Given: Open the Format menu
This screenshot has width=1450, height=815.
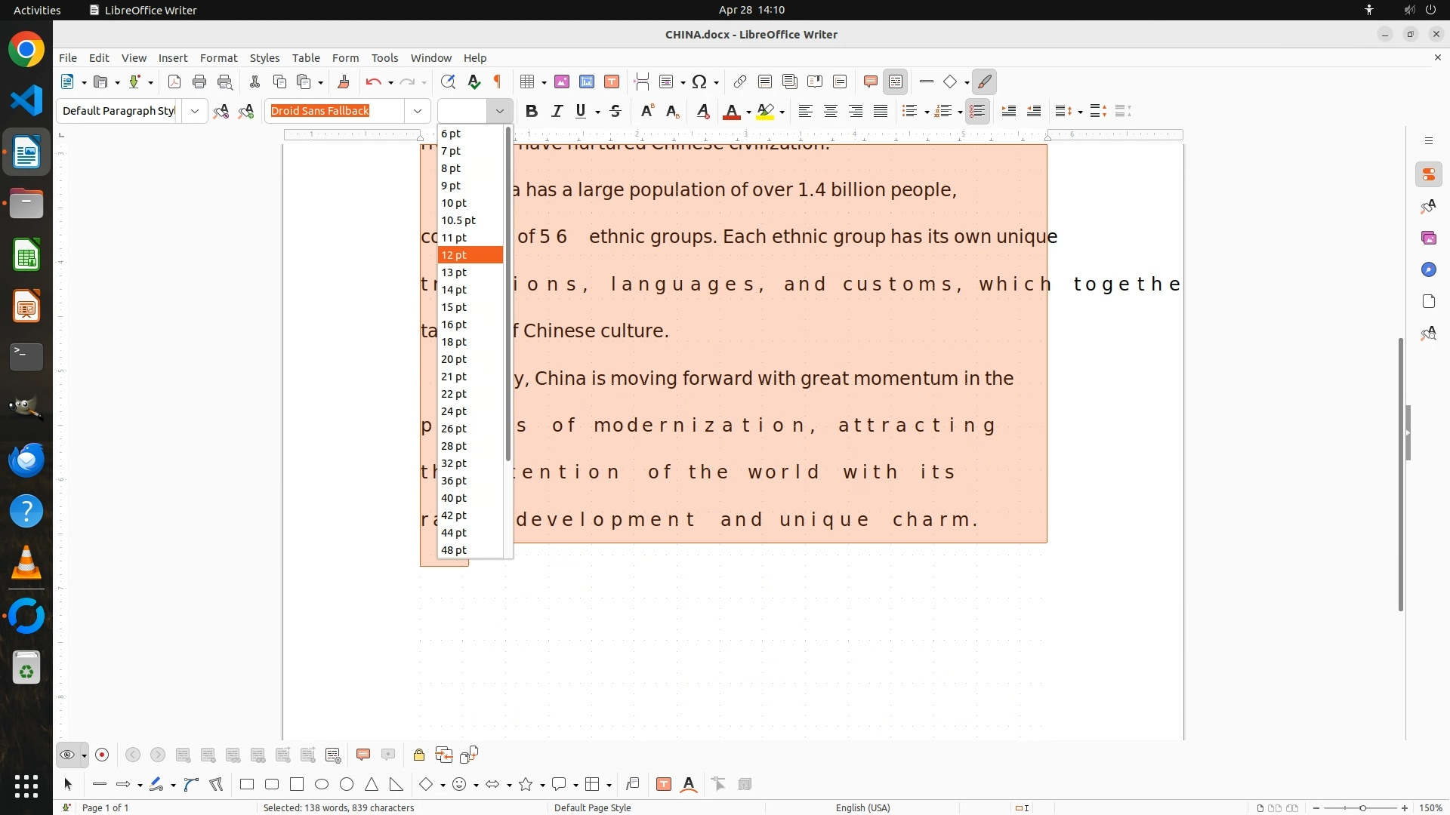Looking at the screenshot, I should (218, 57).
